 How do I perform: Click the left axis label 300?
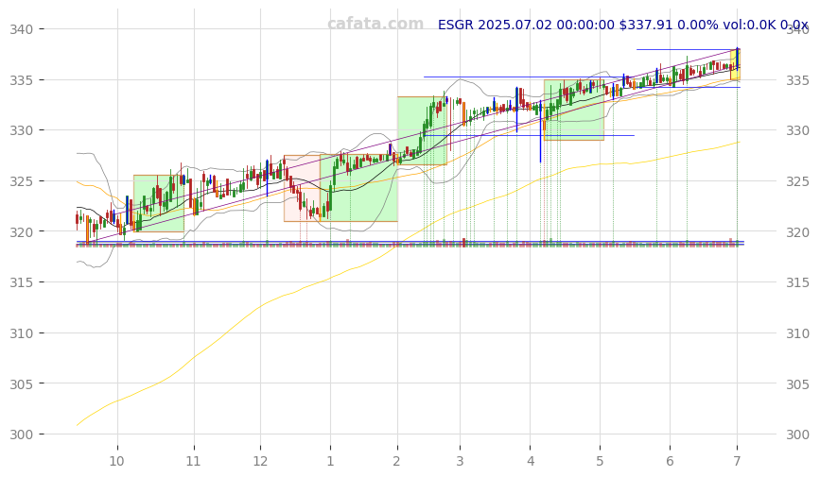point(22,434)
